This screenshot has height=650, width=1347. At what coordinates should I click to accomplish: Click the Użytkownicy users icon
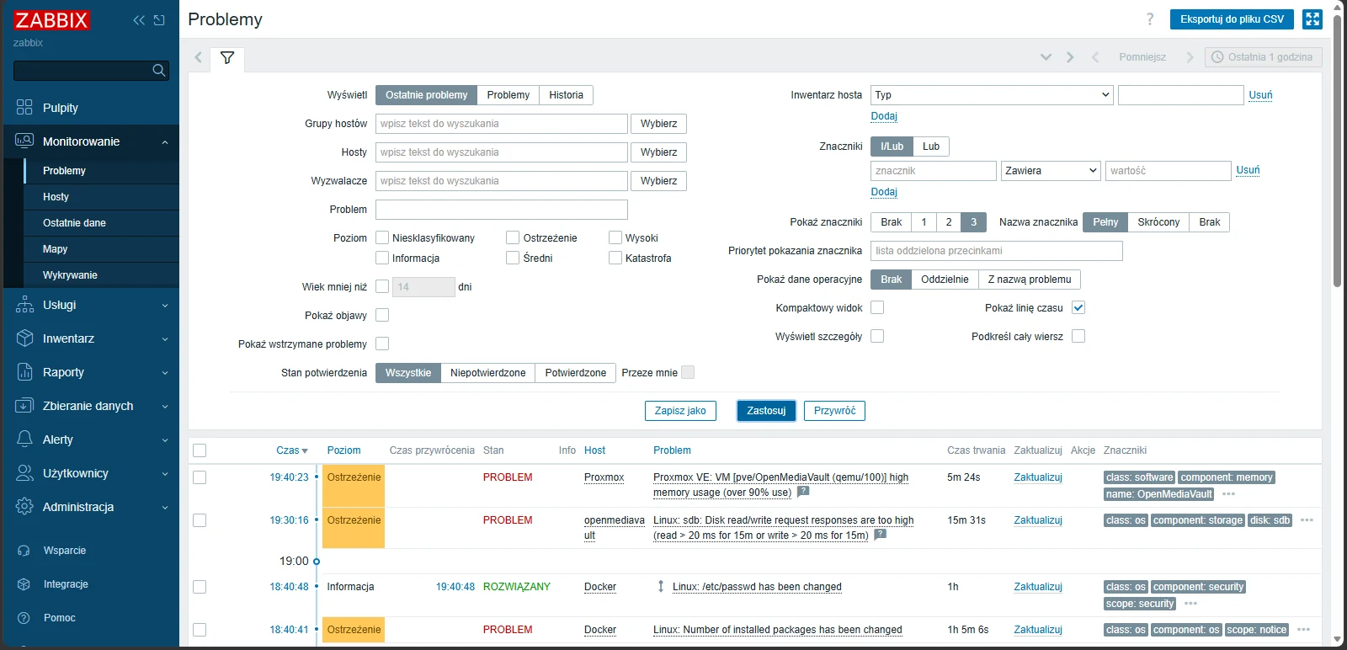(x=24, y=473)
